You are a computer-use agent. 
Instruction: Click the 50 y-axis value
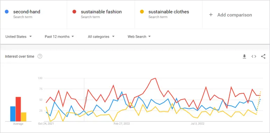tap(41, 100)
